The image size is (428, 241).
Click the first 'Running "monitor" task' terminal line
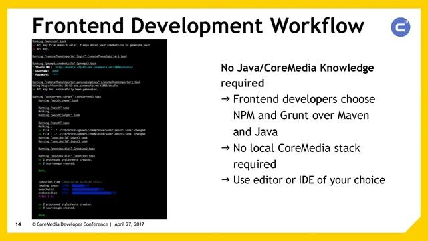(49, 42)
